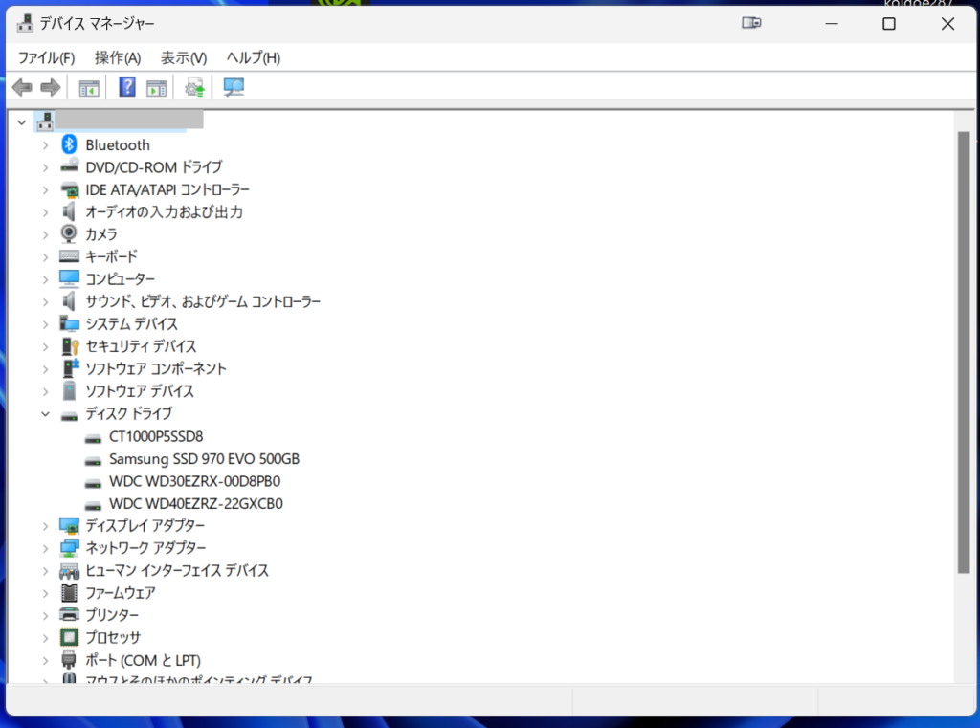
Task: Click the ポート (COM と LPT) icon
Action: pos(69,660)
